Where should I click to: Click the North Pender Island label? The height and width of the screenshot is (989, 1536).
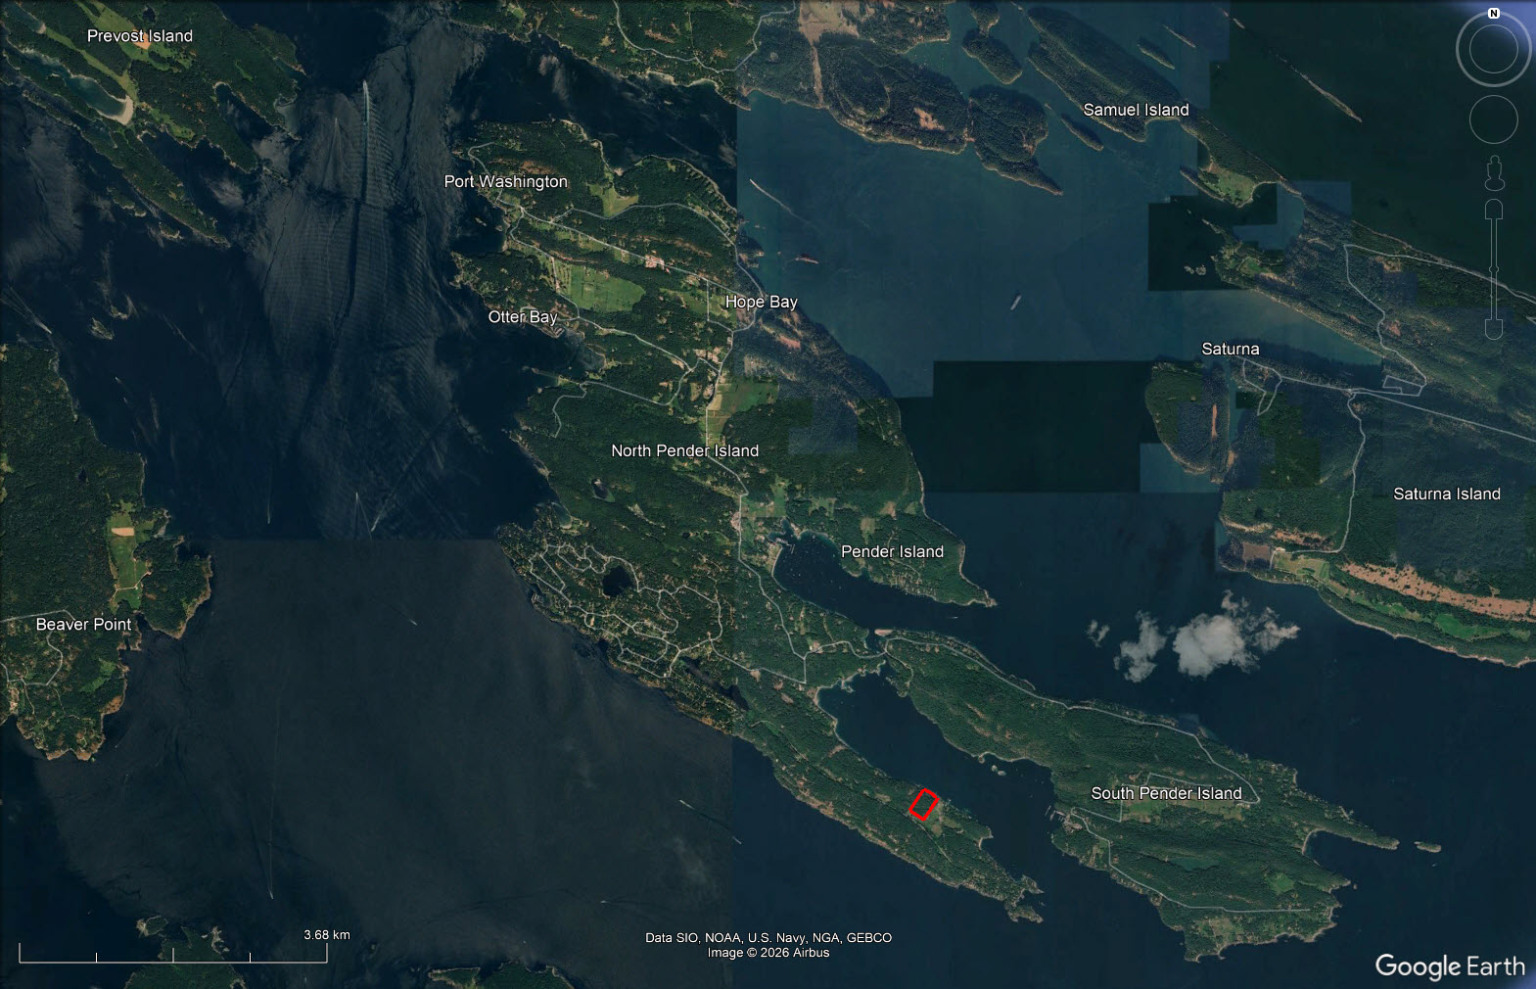tap(684, 450)
